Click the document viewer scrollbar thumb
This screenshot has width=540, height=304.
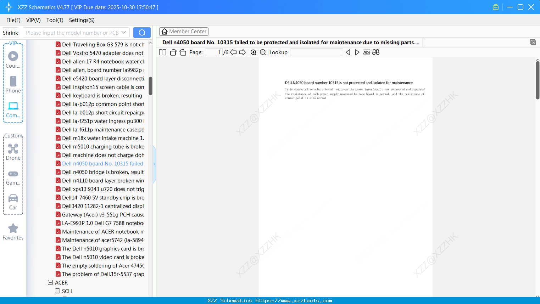[x=538, y=80]
